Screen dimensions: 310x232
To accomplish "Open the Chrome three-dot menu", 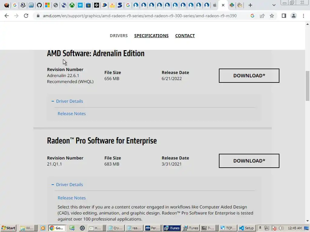I will pos(303,16).
